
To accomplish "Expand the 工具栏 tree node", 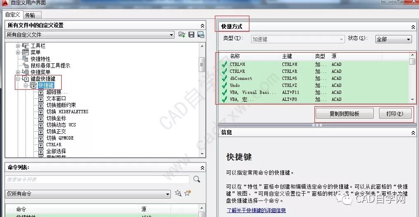I will pos(18,46).
